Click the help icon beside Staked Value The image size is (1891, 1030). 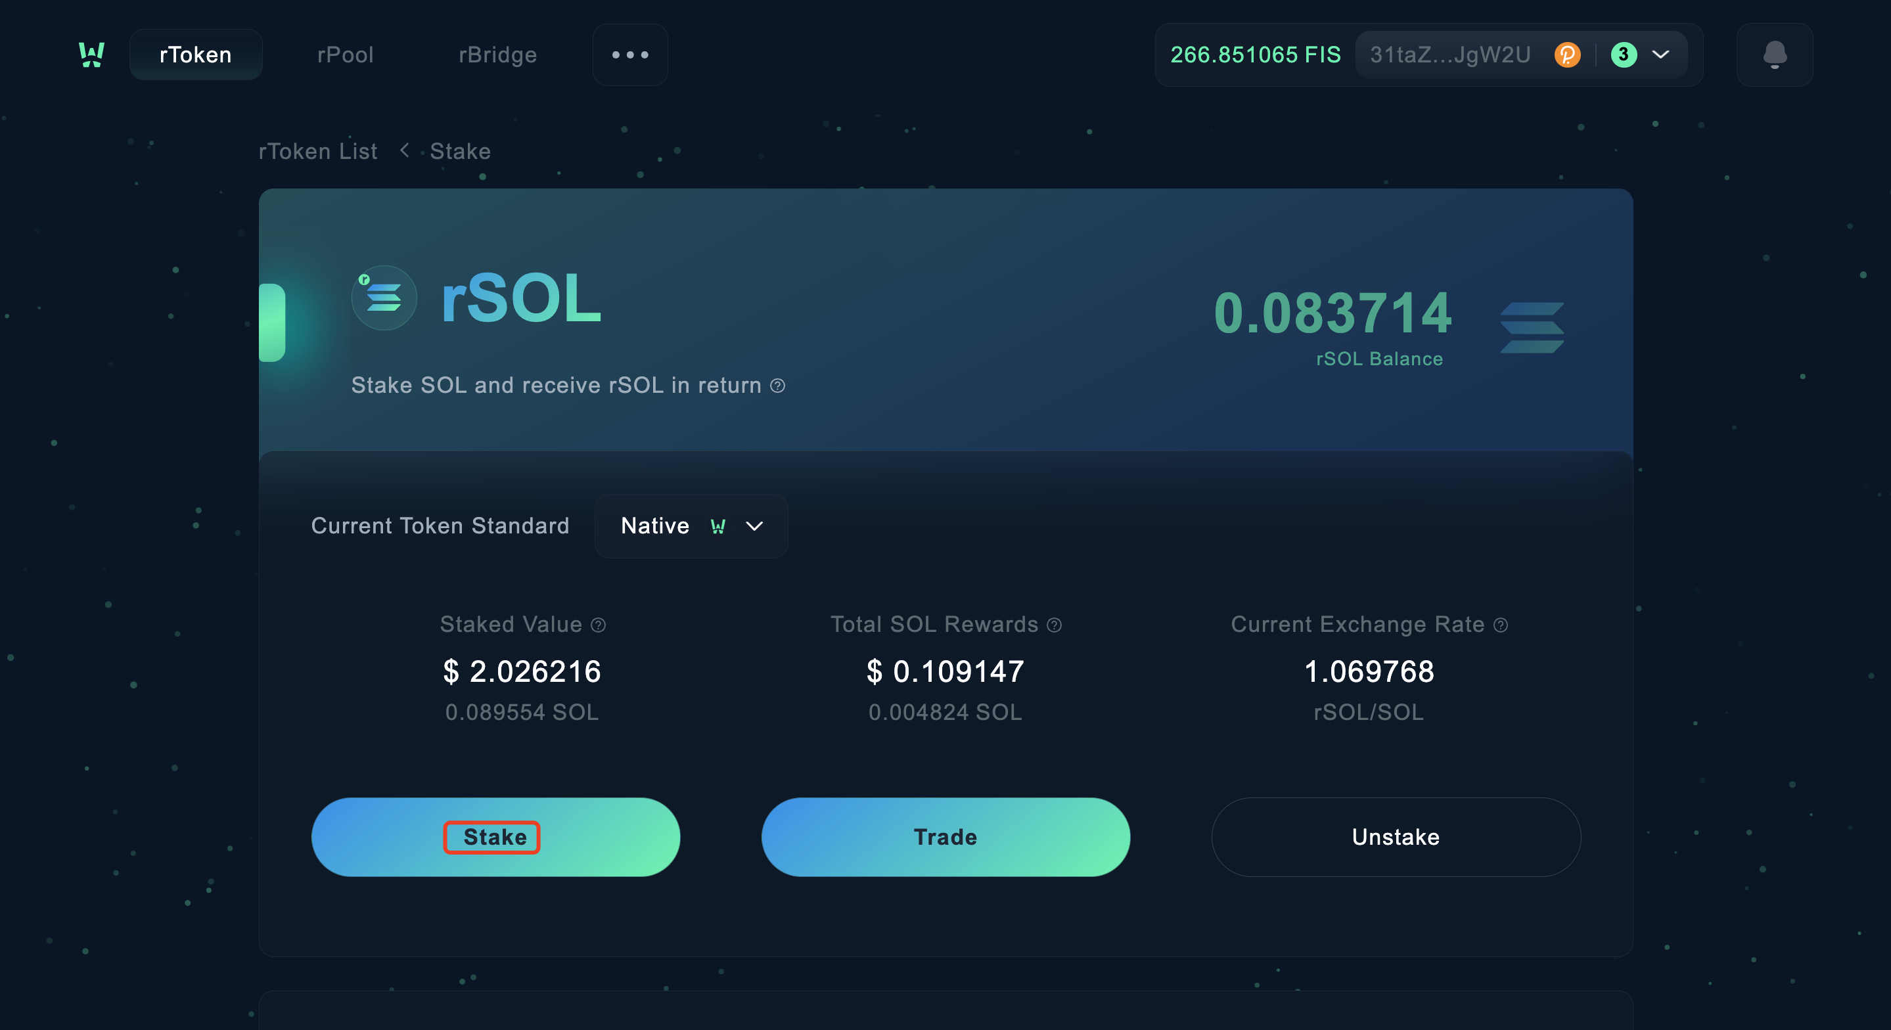pyautogui.click(x=599, y=625)
